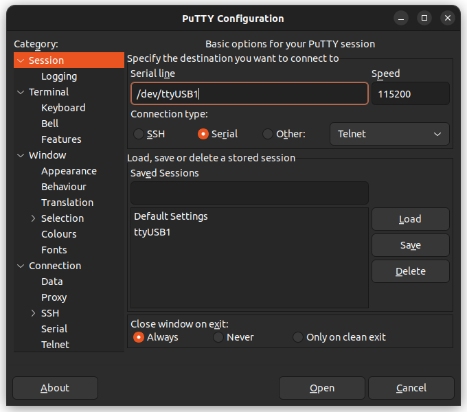Open the Window category

pyautogui.click(x=47, y=155)
